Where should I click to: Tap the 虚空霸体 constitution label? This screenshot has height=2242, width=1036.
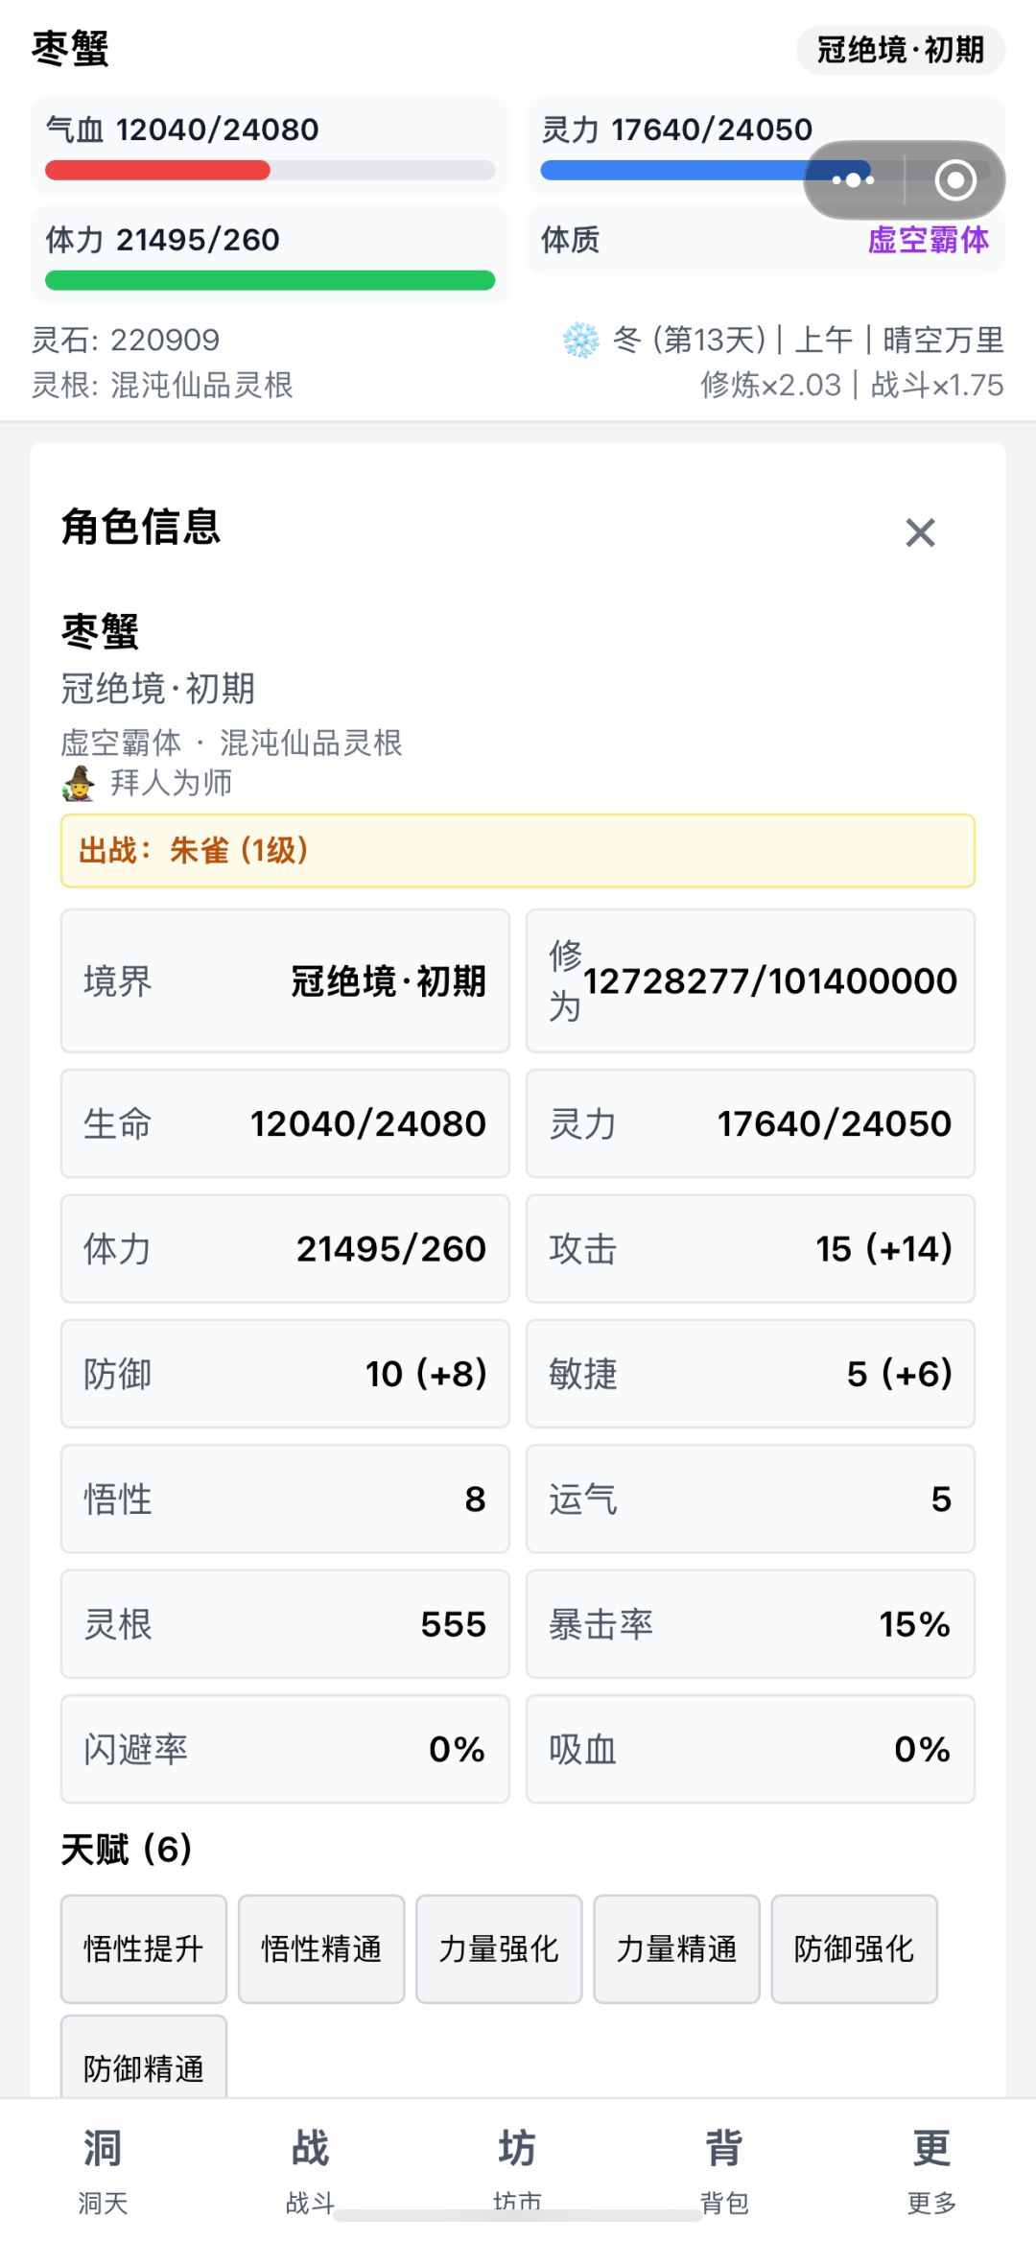928,240
